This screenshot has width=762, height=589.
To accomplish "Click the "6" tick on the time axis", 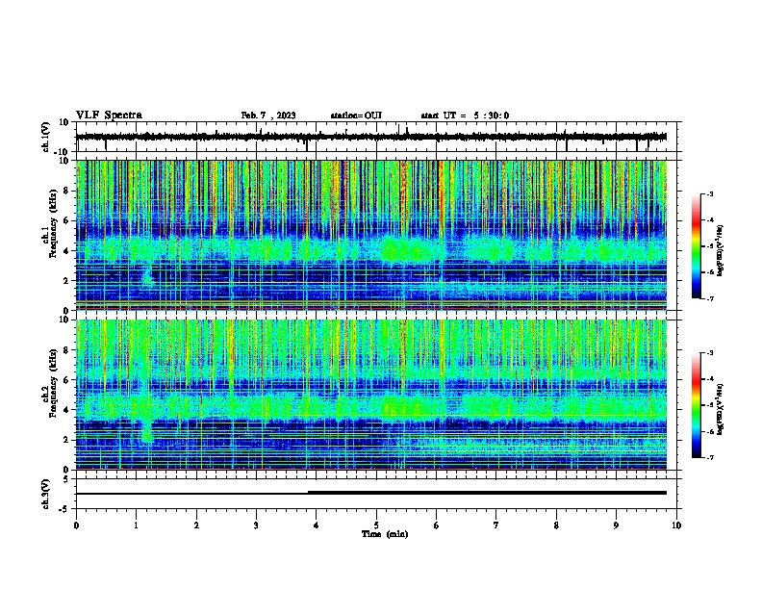I will [x=436, y=525].
